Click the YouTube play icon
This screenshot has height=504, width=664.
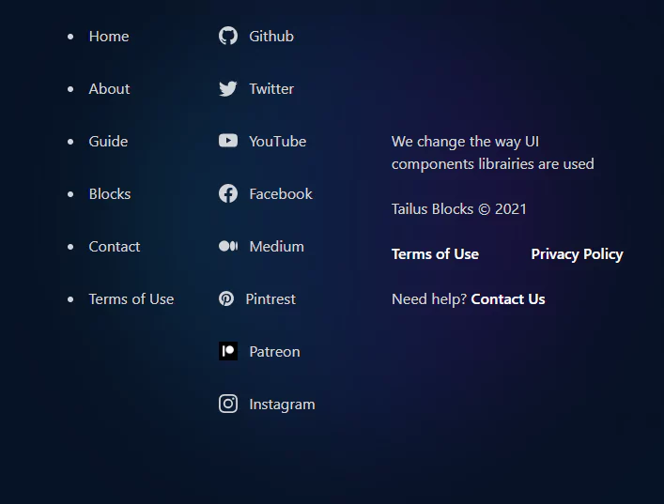pyautogui.click(x=228, y=141)
